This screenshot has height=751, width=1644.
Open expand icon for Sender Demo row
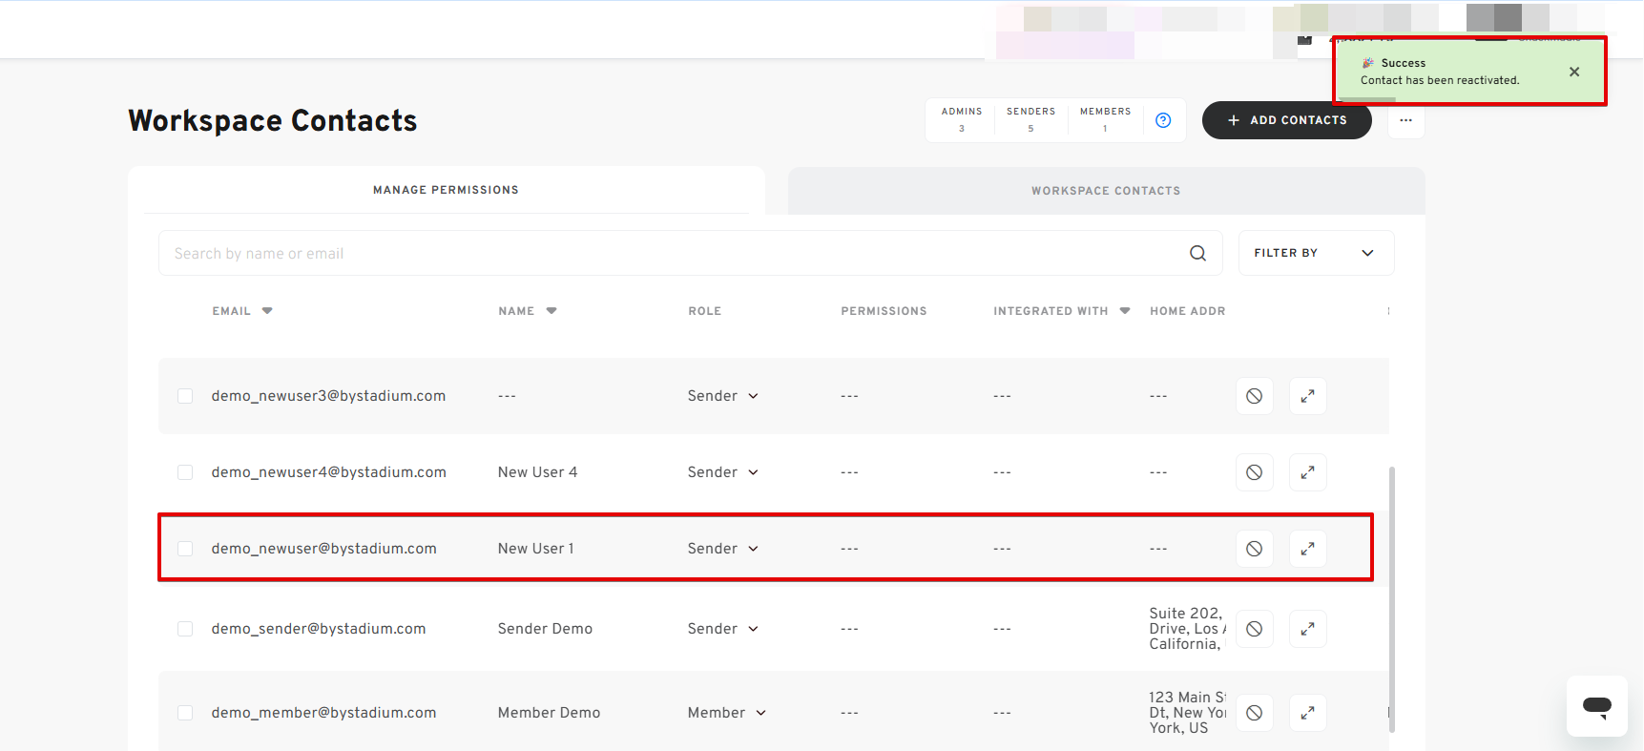1307,629
